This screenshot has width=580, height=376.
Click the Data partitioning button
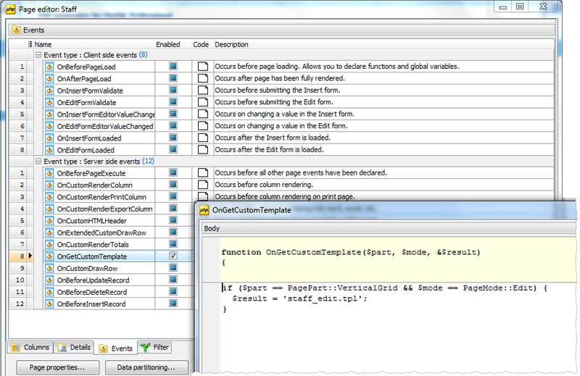[146, 367]
